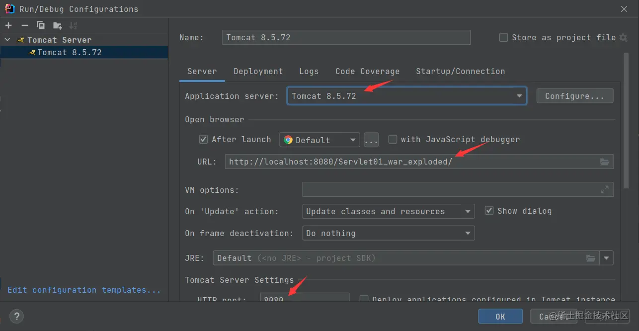
Task: Browse URL folder icon
Action: [x=605, y=162]
